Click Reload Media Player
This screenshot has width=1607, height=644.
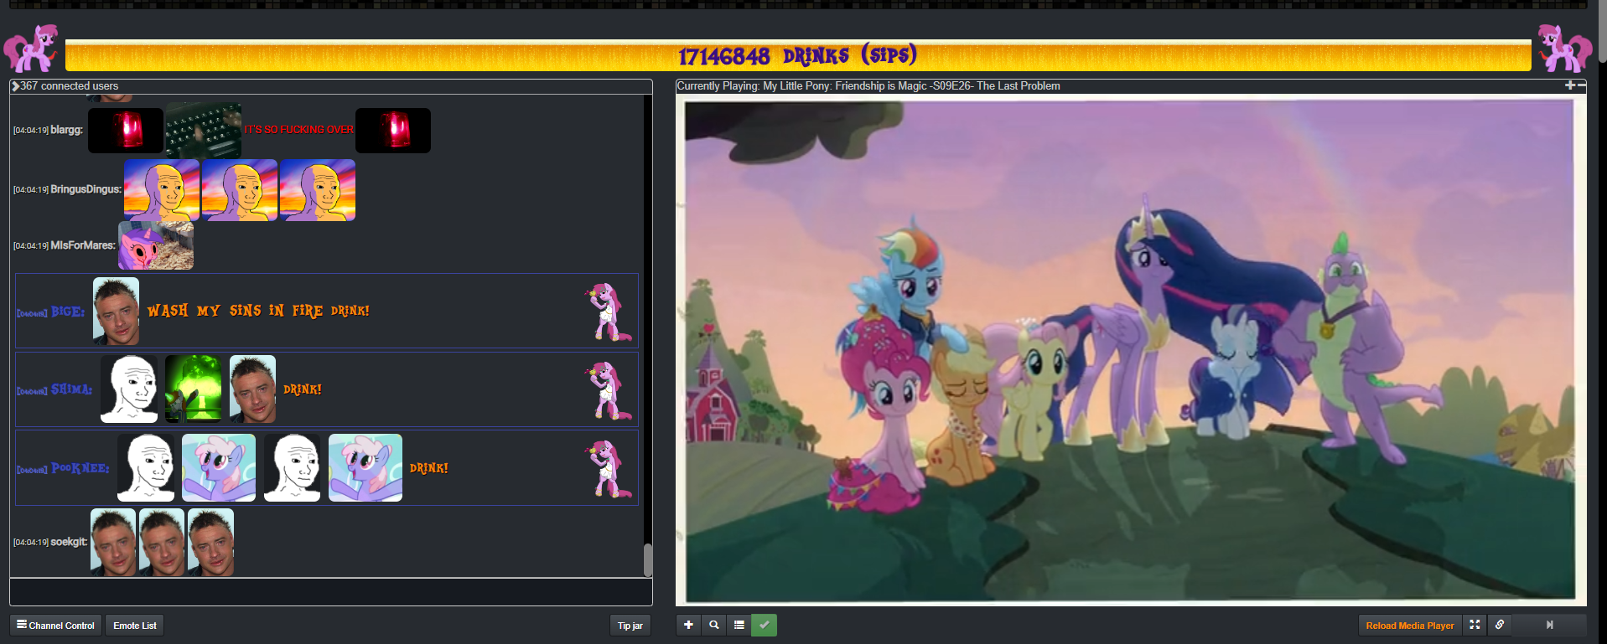tap(1410, 626)
